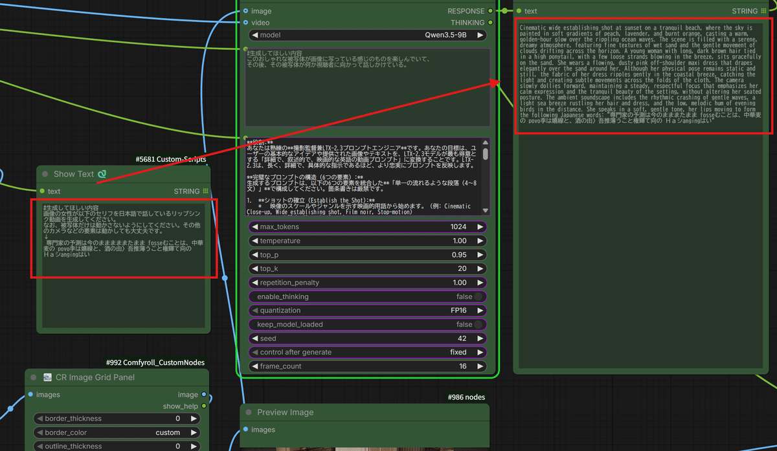Image resolution: width=777 pixels, height=451 pixels.
Task: Click the Show Text node title
Action: click(74, 174)
